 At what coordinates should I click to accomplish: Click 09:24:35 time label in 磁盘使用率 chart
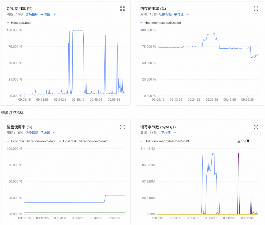pos(60,218)
